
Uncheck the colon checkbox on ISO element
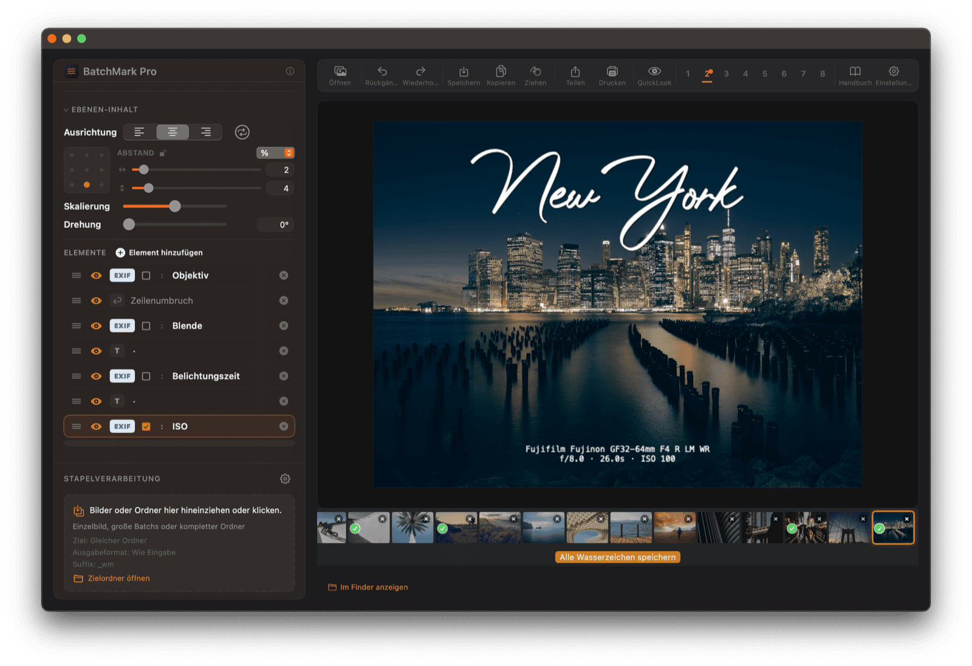146,426
